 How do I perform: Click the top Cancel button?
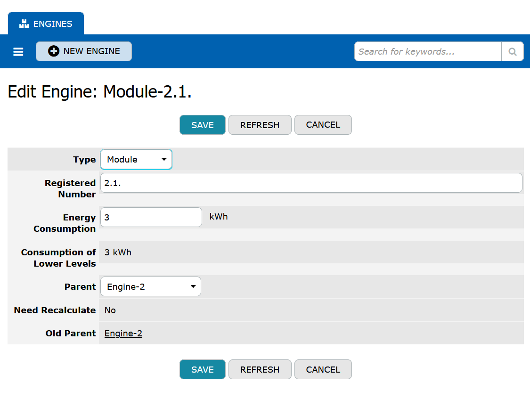(x=323, y=125)
